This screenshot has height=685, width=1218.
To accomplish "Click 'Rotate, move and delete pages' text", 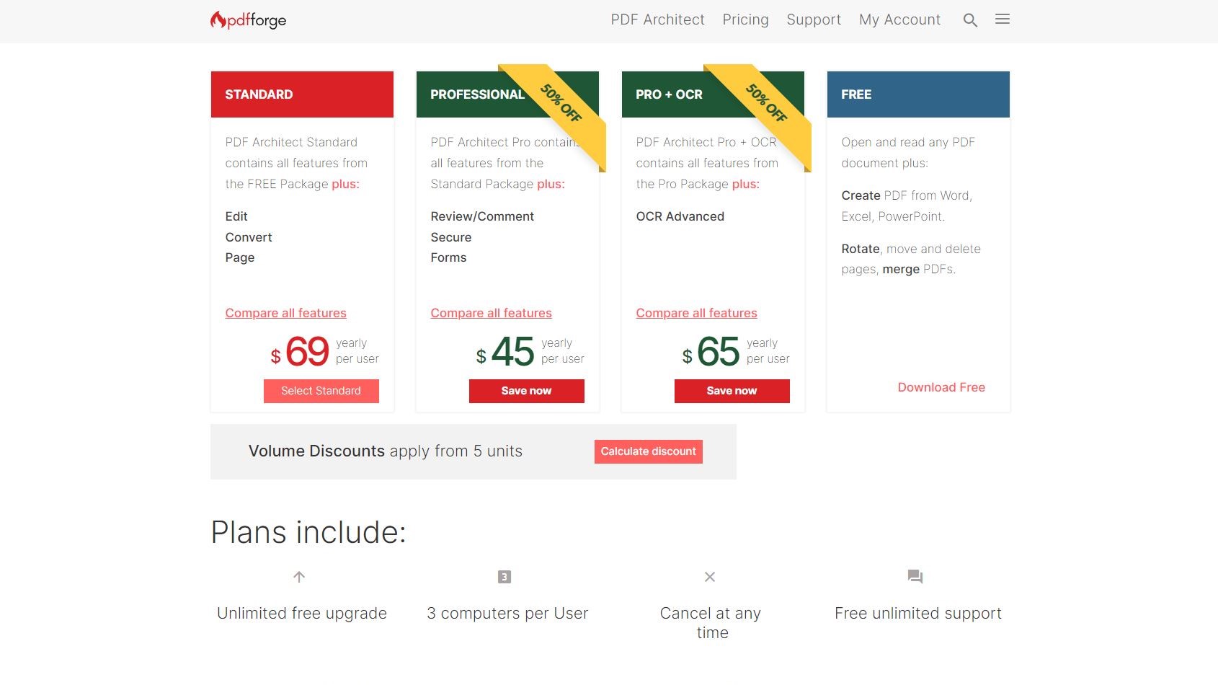I will point(911,259).
